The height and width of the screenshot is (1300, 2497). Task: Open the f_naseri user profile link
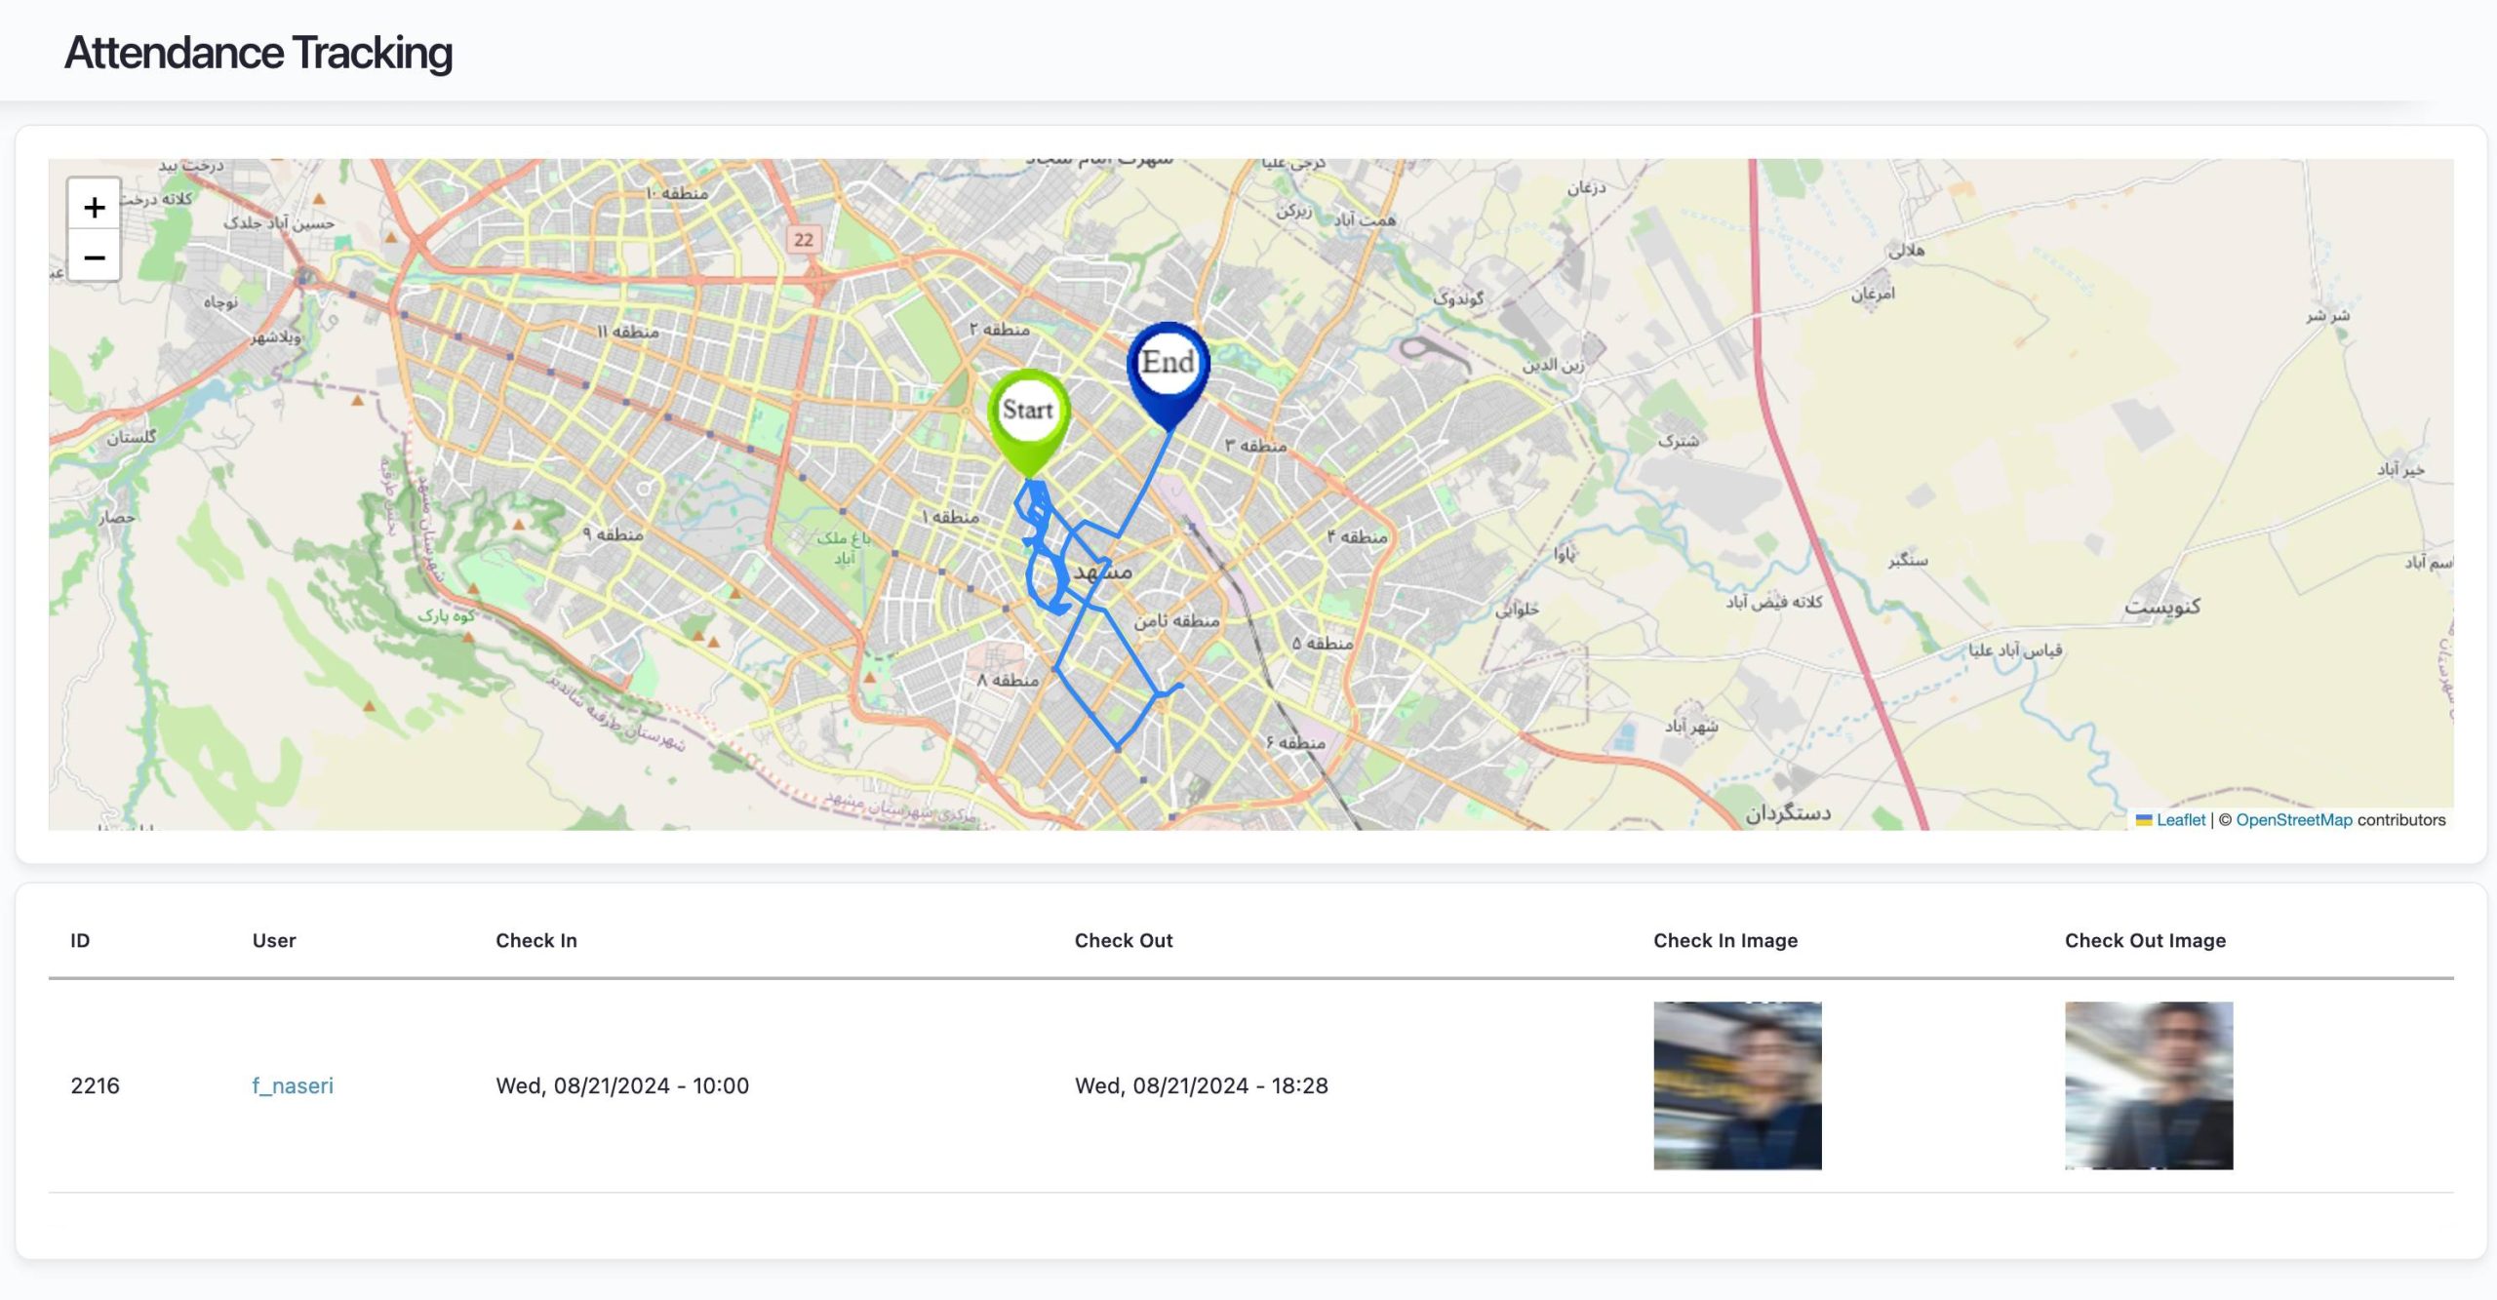pyautogui.click(x=293, y=1085)
